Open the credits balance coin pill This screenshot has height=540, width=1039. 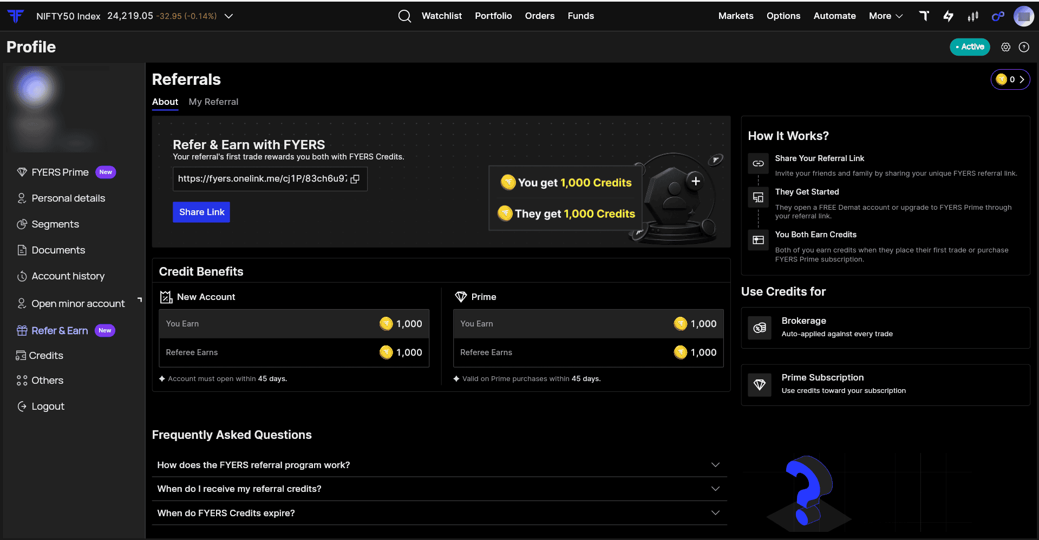point(1010,79)
